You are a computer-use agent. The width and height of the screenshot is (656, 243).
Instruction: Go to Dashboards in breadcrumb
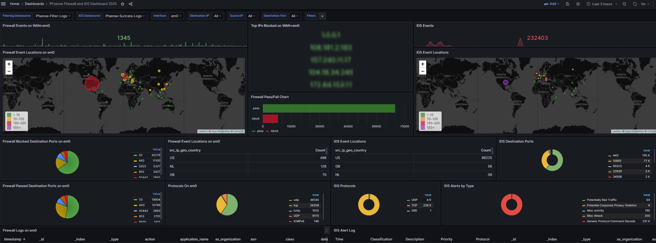tap(34, 4)
